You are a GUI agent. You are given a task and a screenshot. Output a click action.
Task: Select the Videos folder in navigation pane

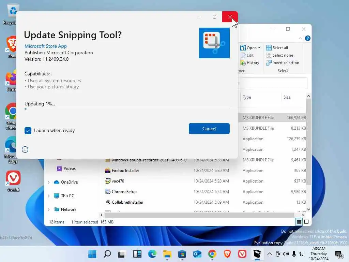66,169
